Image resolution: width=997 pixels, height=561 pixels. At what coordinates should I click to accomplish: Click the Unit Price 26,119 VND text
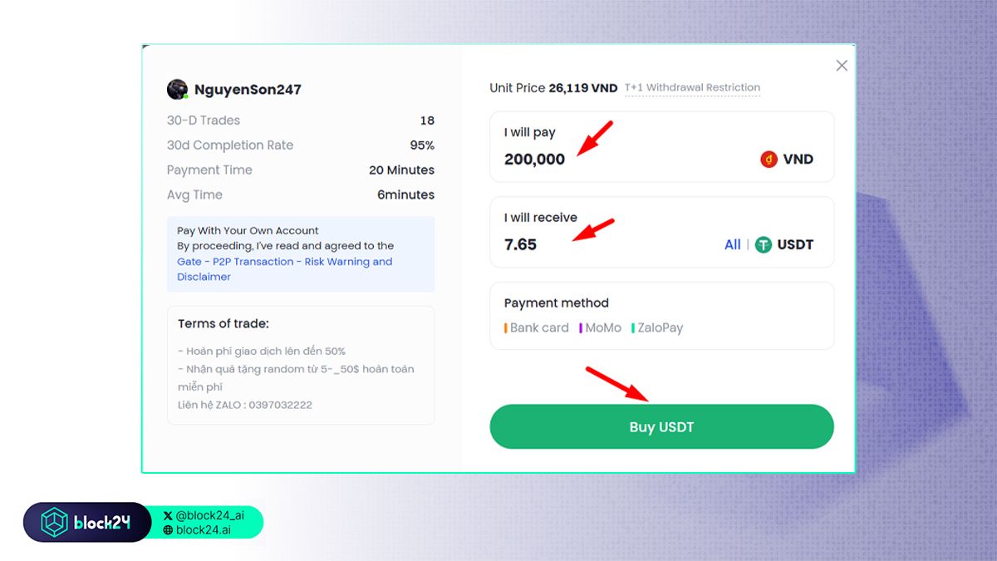click(x=553, y=88)
